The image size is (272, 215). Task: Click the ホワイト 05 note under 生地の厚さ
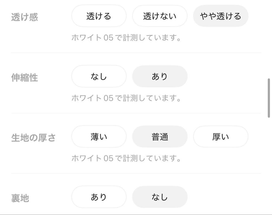click(x=126, y=158)
